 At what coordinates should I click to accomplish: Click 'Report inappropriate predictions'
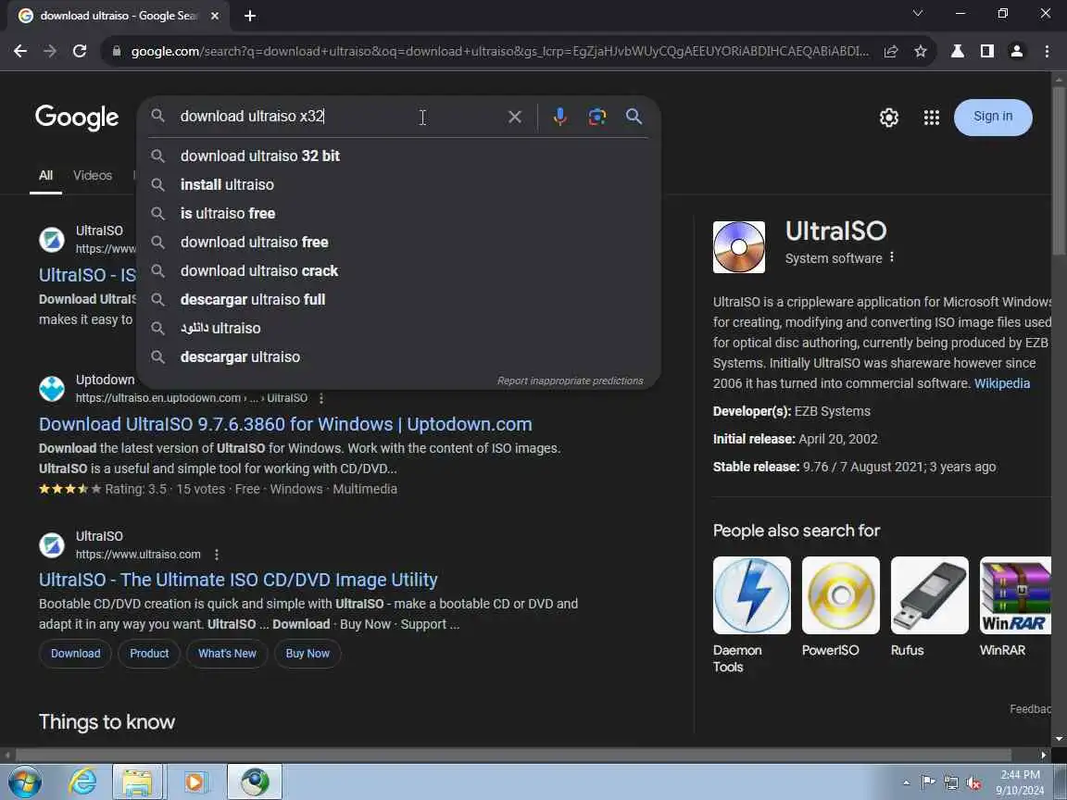tap(570, 381)
